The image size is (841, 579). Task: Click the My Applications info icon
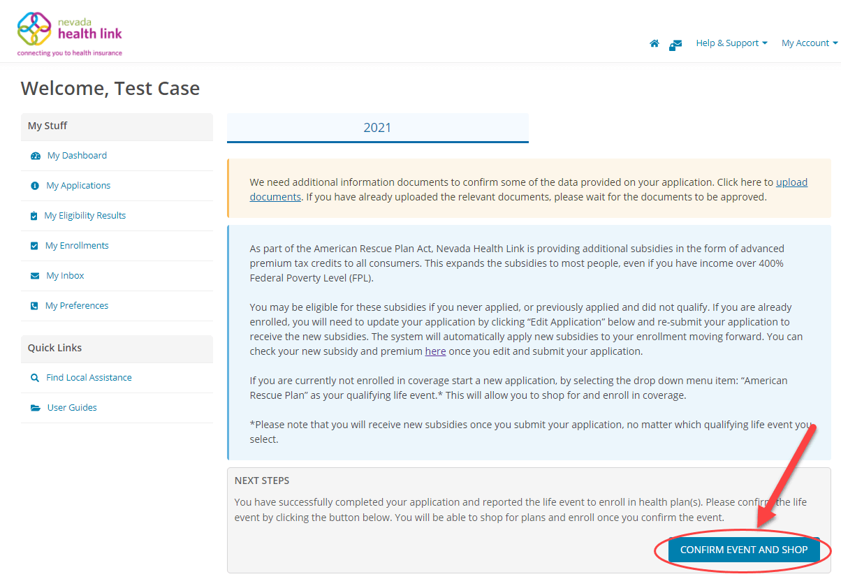[35, 186]
